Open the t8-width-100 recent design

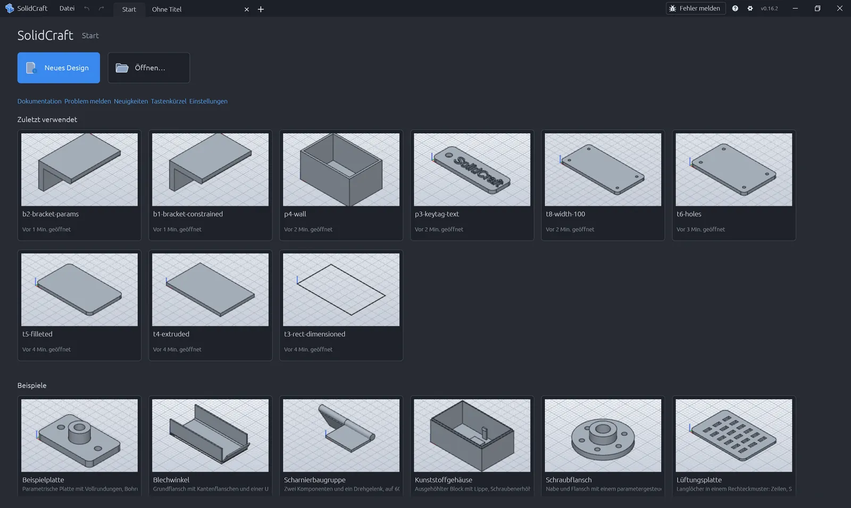603,185
